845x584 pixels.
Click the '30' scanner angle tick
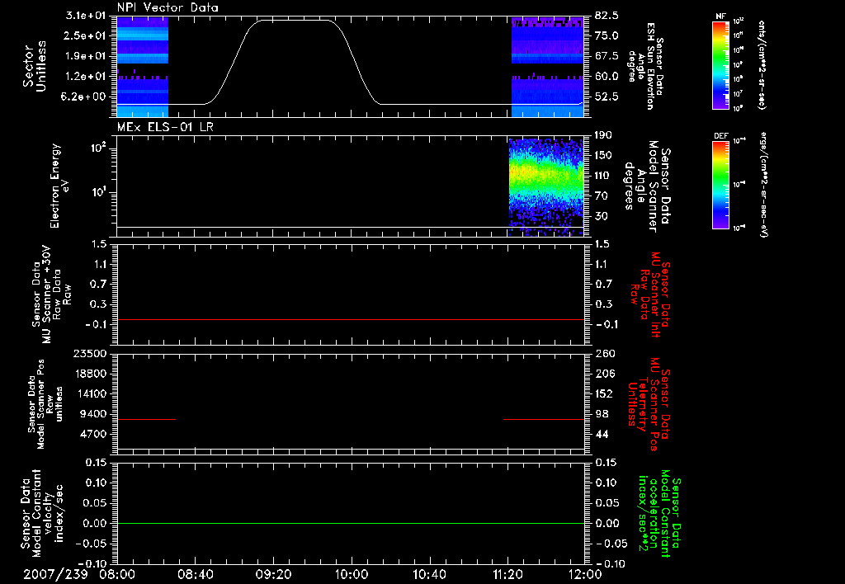pos(602,217)
